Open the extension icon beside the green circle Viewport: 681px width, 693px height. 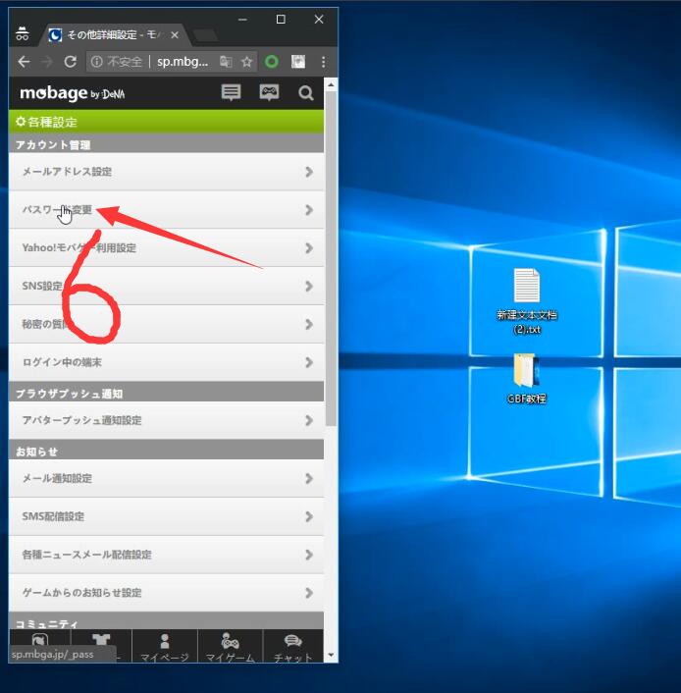tap(298, 62)
